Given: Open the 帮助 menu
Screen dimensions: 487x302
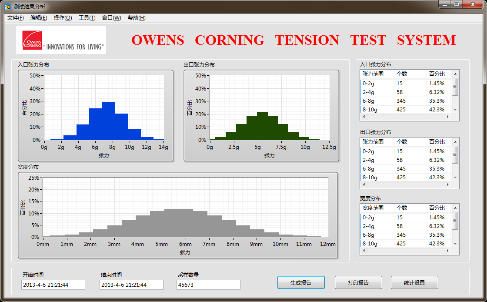Looking at the screenshot, I should [x=137, y=18].
